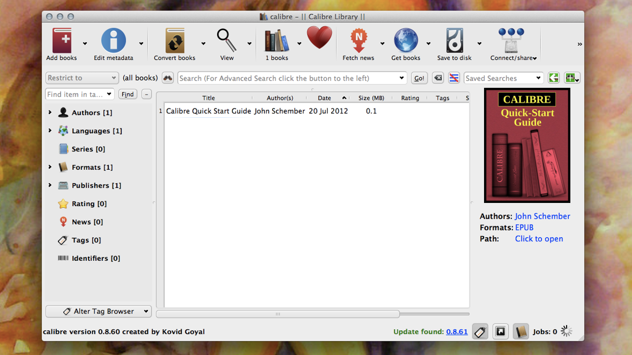
Task: Click the Click to open path link
Action: point(539,239)
